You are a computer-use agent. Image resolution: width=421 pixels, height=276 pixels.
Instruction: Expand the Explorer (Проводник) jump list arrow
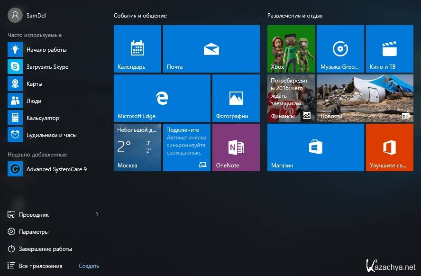(x=97, y=215)
